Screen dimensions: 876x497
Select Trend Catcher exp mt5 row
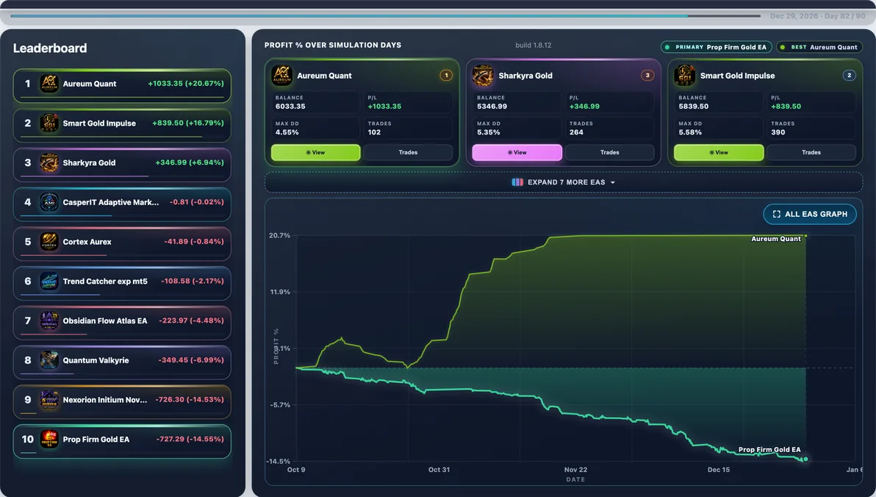coord(122,283)
